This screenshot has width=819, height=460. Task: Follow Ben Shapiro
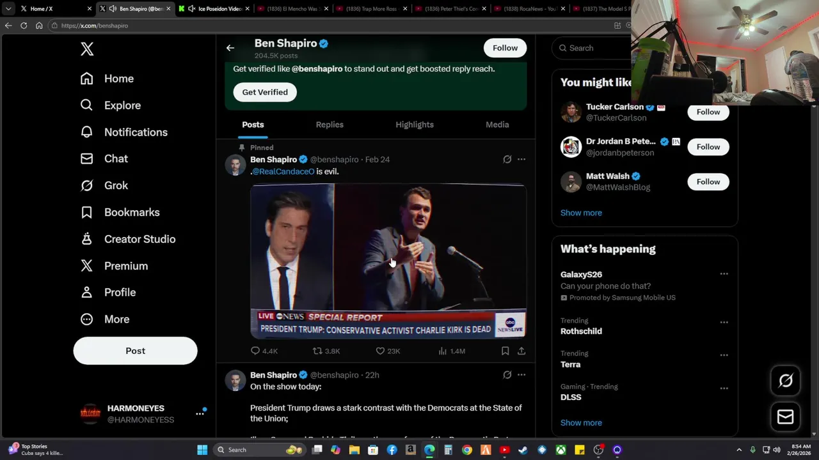point(505,48)
